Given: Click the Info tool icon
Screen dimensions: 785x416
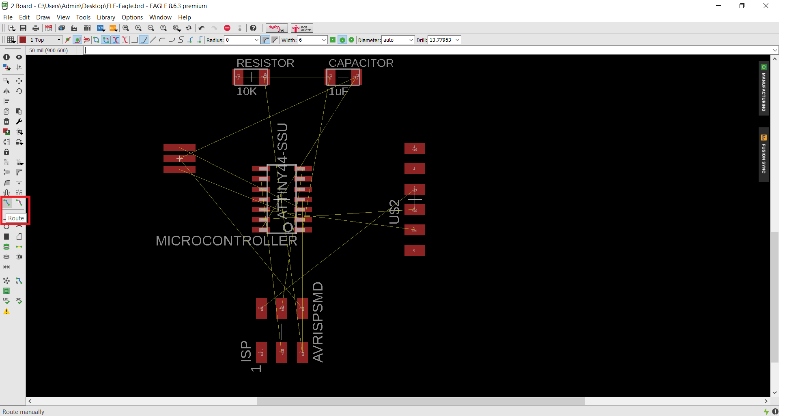Looking at the screenshot, I should 6,57.
